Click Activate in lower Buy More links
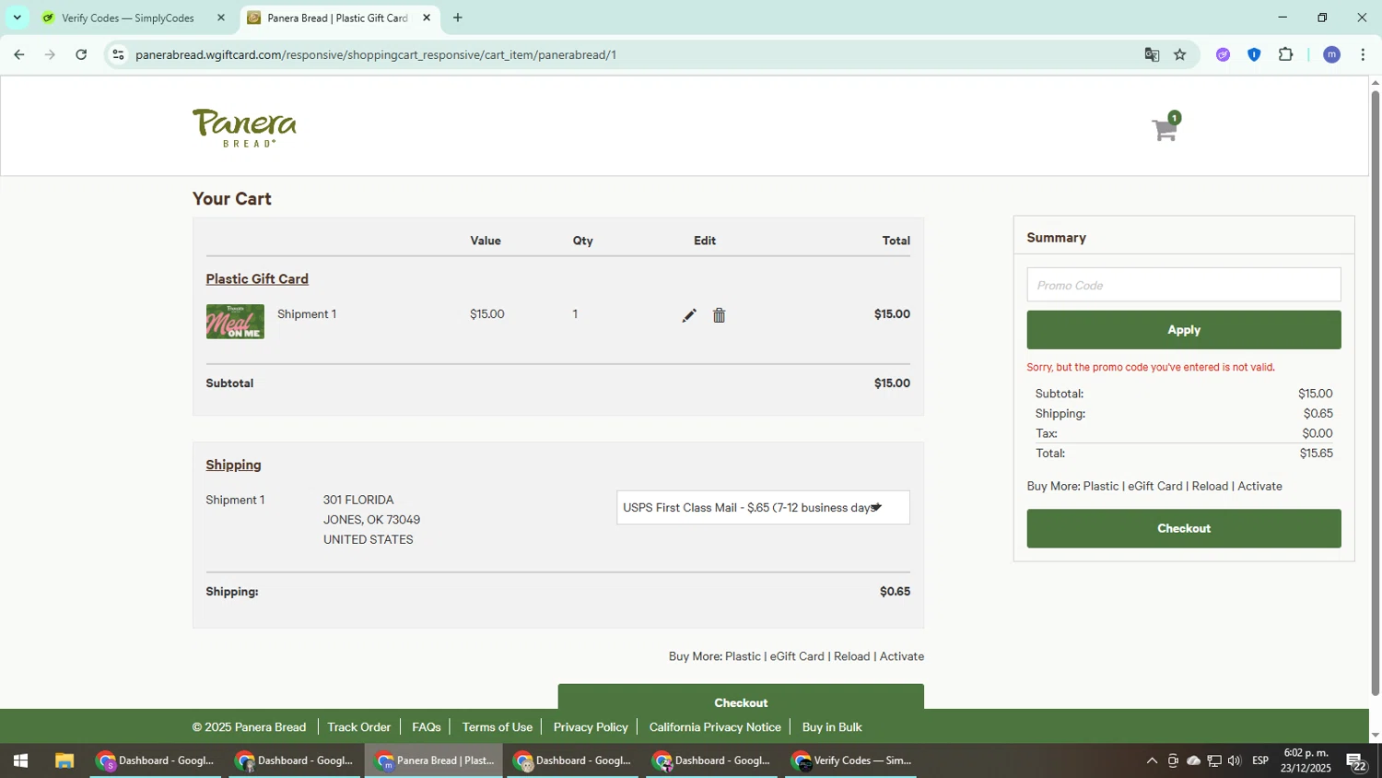 (902, 656)
